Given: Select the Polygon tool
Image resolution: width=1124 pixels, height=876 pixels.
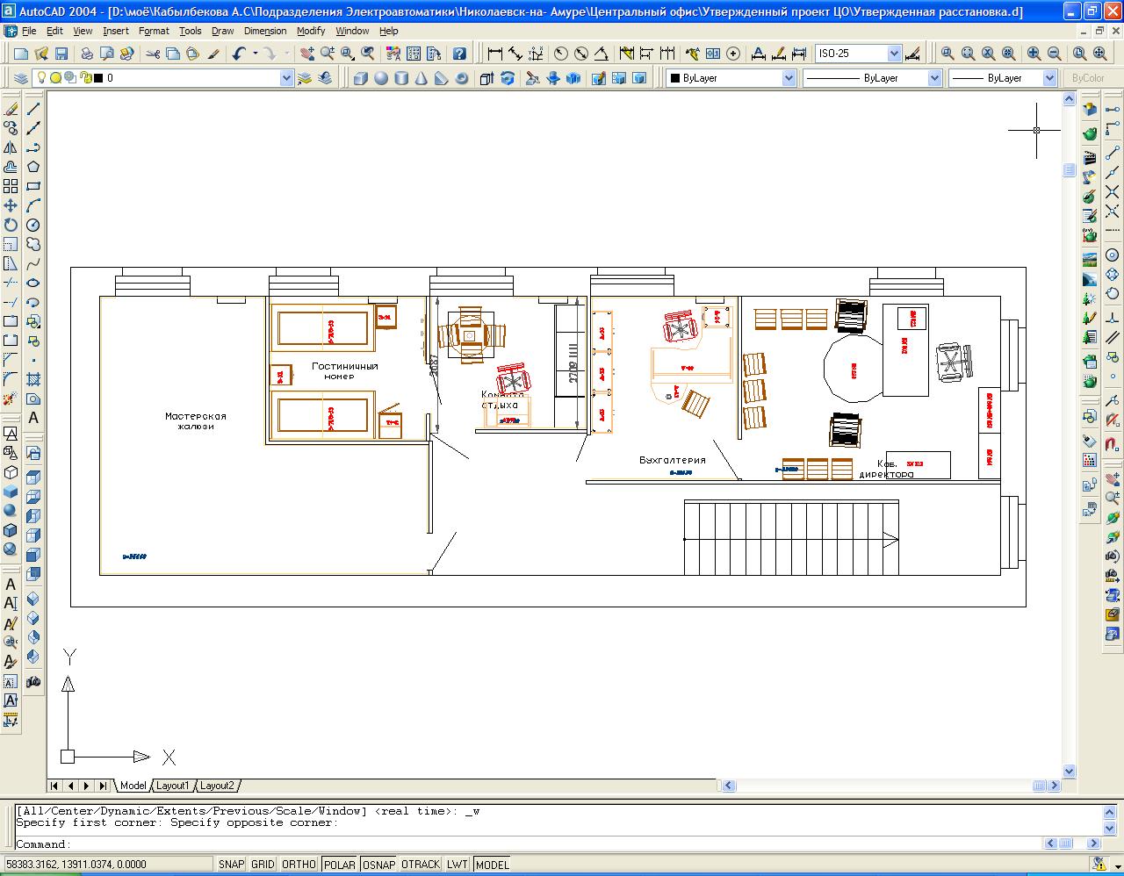Looking at the screenshot, I should click(x=33, y=167).
